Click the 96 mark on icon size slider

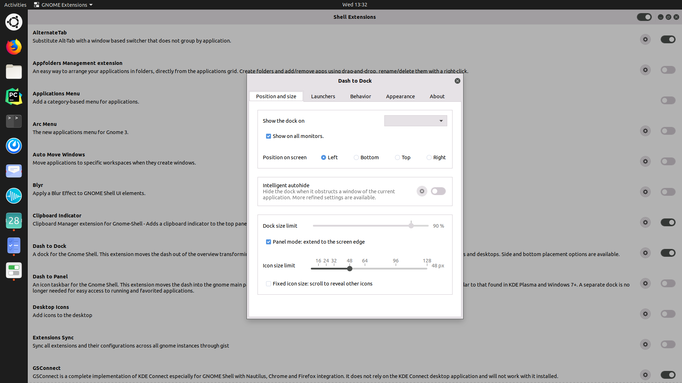(x=396, y=262)
